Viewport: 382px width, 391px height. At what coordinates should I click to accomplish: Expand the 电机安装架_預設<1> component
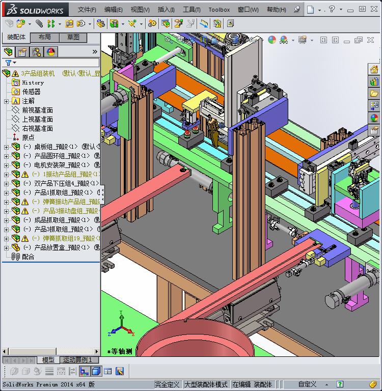pos(6,165)
